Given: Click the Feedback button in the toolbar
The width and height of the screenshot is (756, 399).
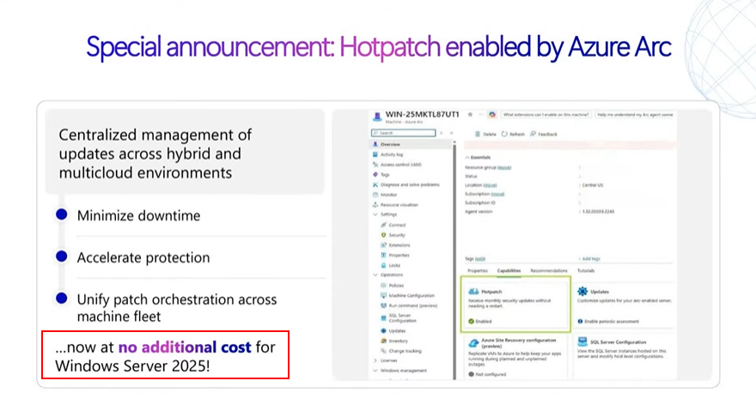Looking at the screenshot, I should [543, 134].
